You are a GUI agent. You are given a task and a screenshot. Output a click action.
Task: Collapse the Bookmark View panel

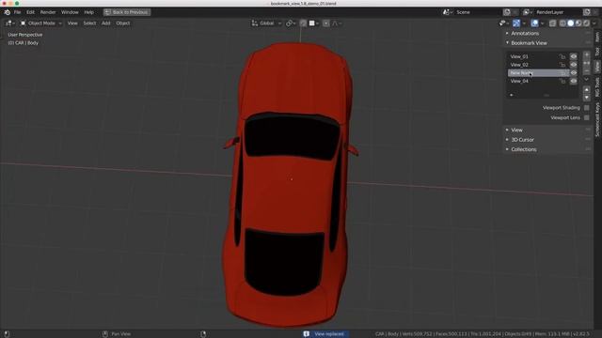pos(529,43)
